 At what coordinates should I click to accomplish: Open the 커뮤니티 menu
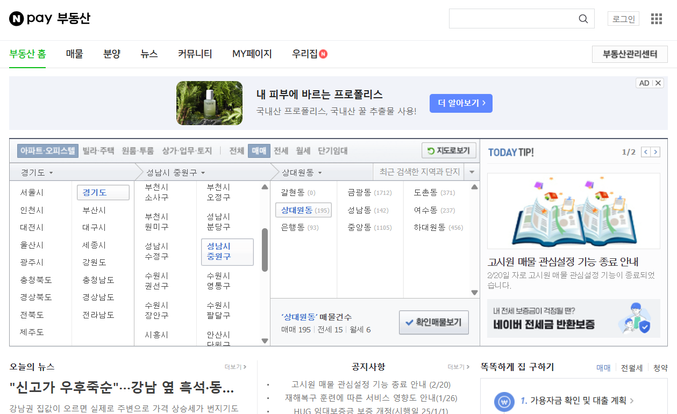(x=195, y=54)
